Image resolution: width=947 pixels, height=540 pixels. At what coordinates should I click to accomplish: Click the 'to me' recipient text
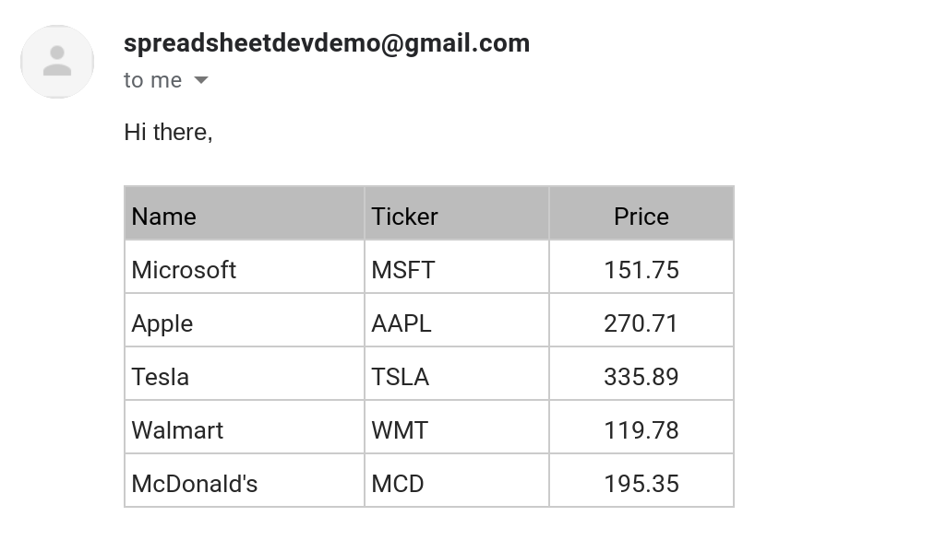pos(153,80)
